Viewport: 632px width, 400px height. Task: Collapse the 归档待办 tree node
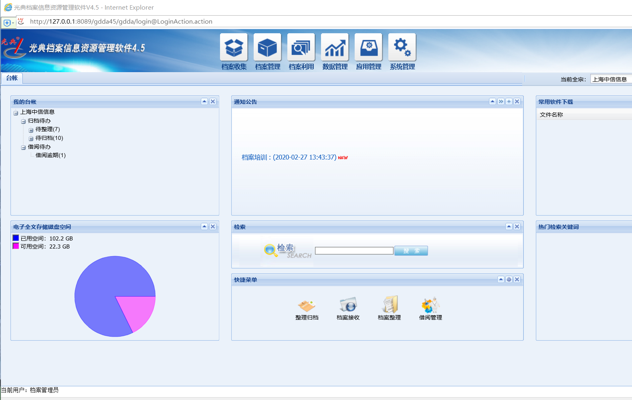pyautogui.click(x=23, y=121)
